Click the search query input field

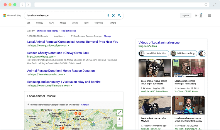point(66,15)
